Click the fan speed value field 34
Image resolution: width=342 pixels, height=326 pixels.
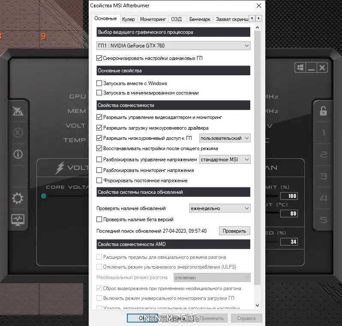coord(289,242)
